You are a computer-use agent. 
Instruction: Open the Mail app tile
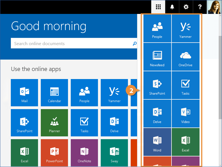tap(24, 93)
